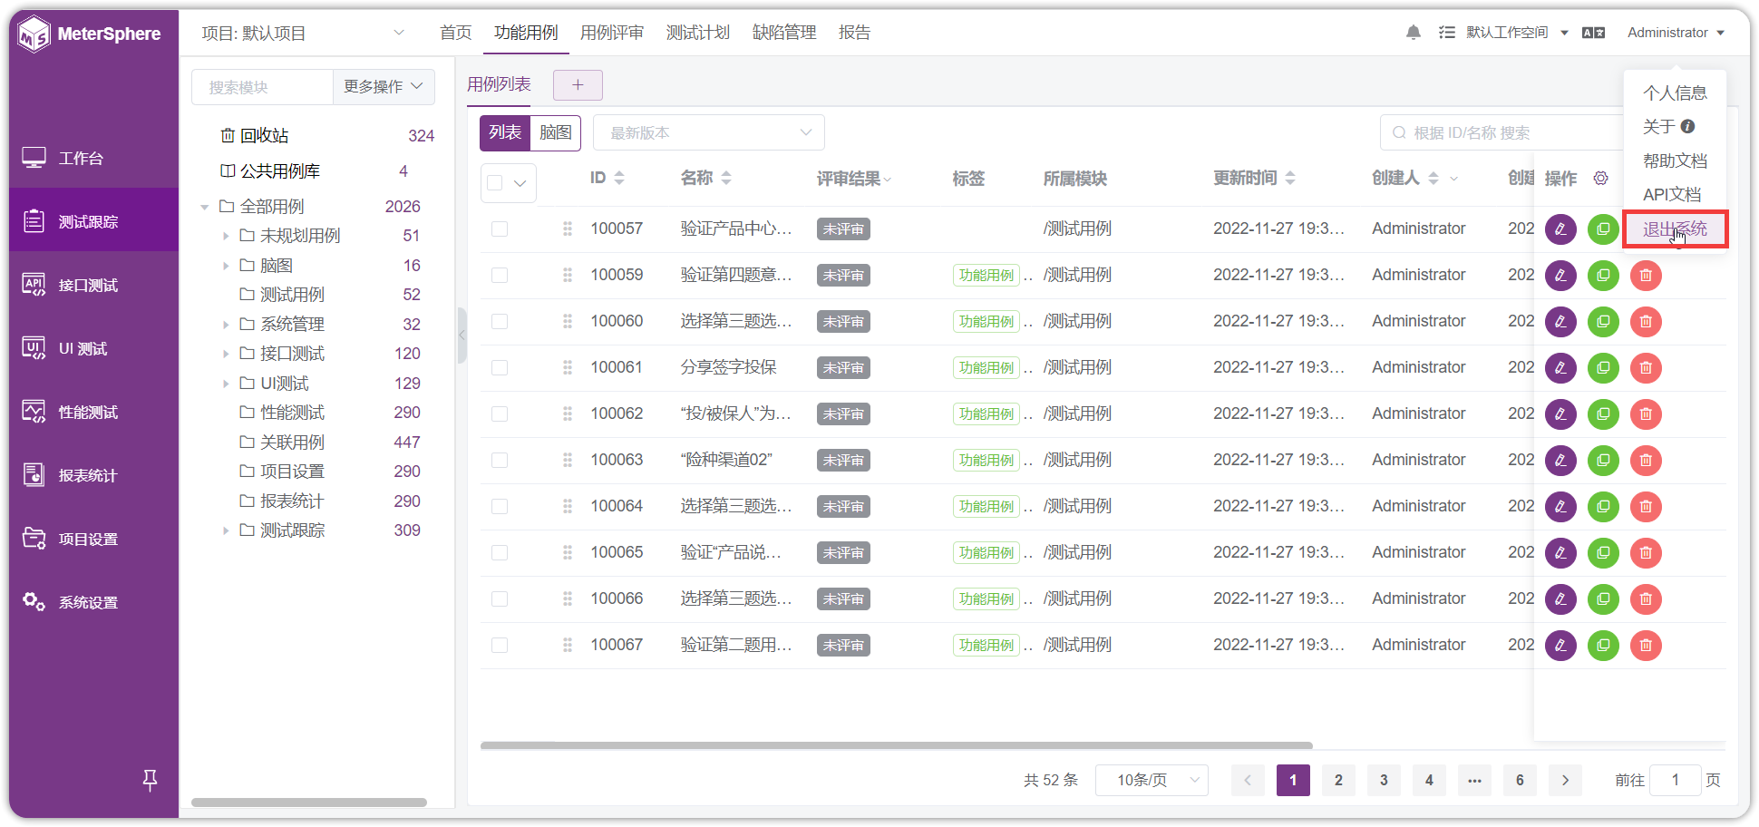Open the notifications bell icon
The width and height of the screenshot is (1759, 827).
pyautogui.click(x=1413, y=33)
